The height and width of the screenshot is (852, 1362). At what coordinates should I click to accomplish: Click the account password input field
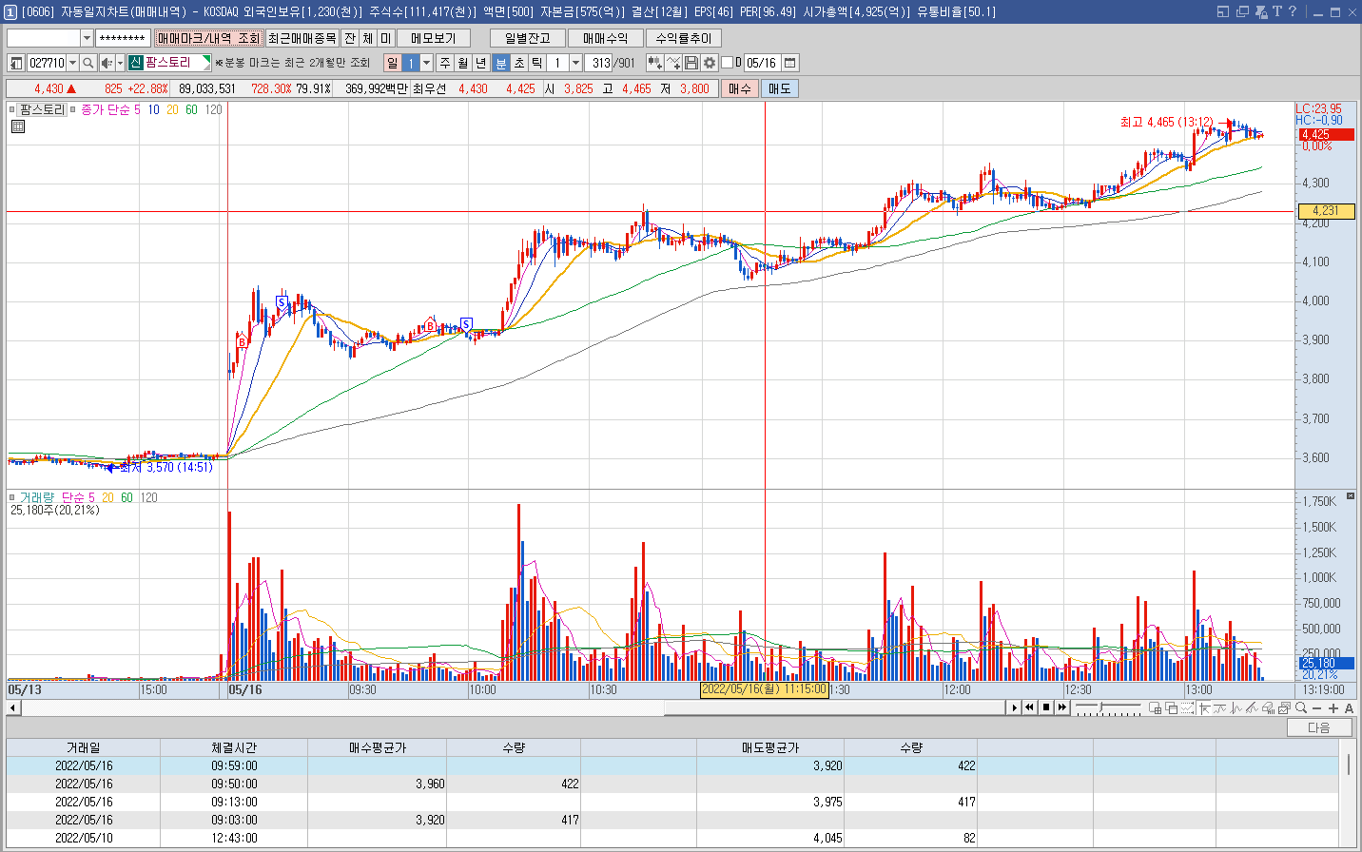[x=123, y=38]
